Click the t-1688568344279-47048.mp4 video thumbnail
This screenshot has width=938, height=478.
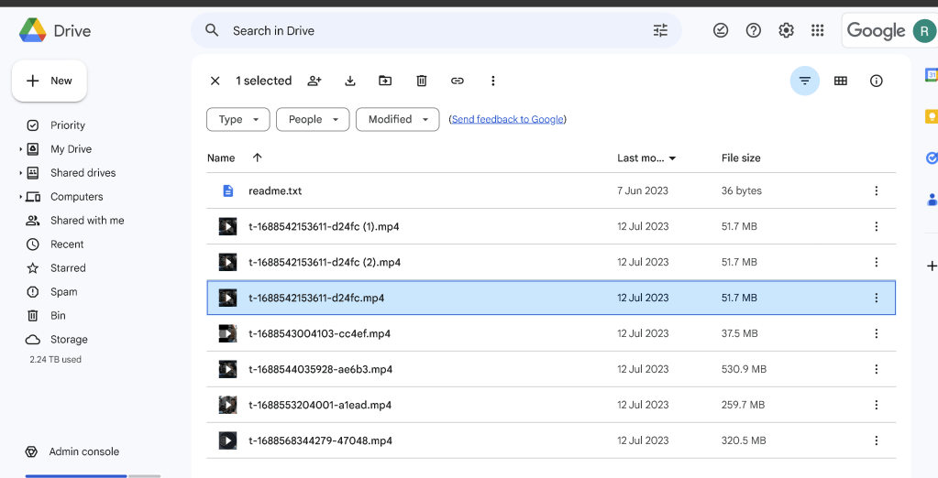[x=227, y=441]
